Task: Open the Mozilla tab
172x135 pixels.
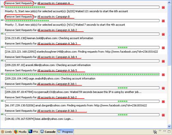Action: (x=20, y=132)
